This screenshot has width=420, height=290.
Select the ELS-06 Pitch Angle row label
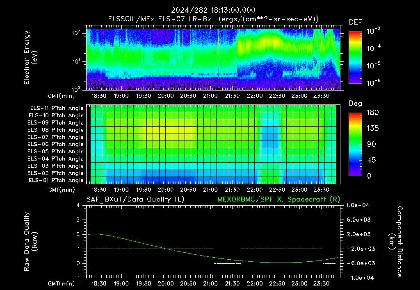(56, 144)
